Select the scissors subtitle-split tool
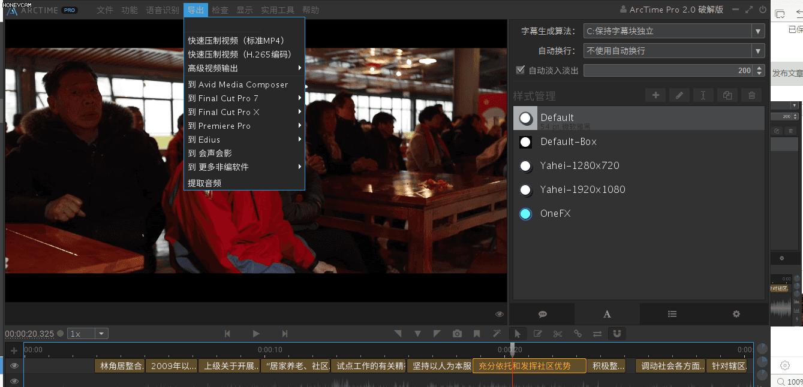803x387 pixels. click(557, 333)
